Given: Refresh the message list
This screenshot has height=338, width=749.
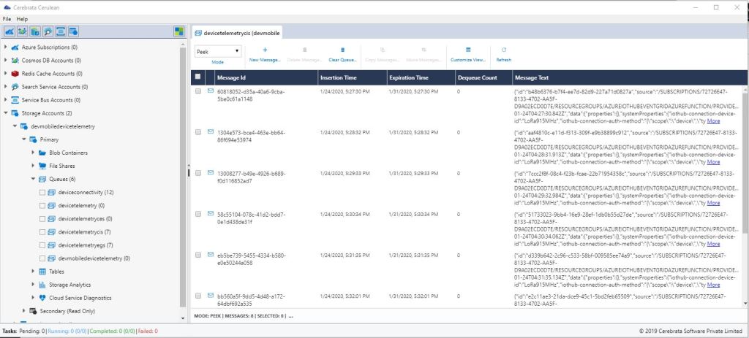Looking at the screenshot, I should click(x=503, y=50).
